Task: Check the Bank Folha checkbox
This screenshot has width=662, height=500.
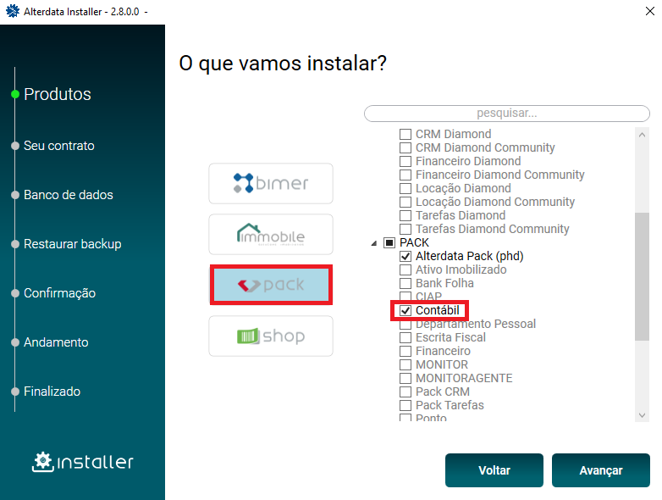Action: click(405, 283)
